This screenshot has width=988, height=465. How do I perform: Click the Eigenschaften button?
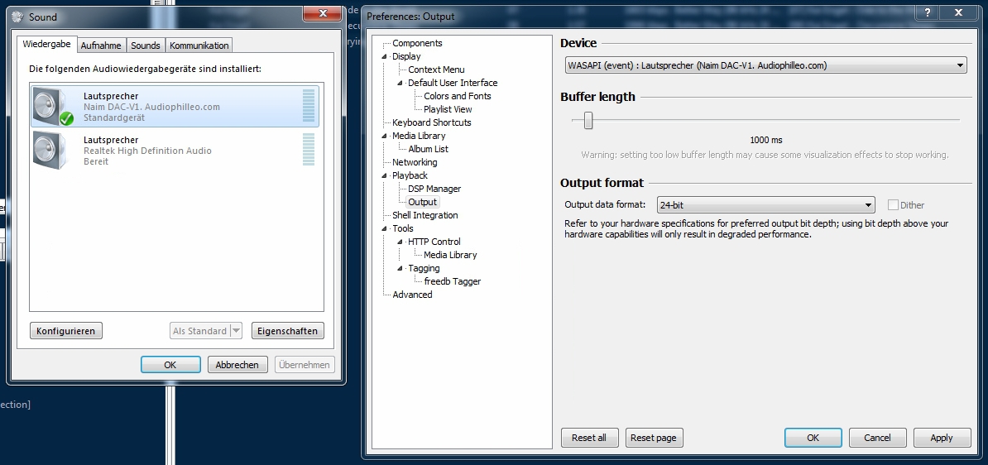[x=287, y=331]
